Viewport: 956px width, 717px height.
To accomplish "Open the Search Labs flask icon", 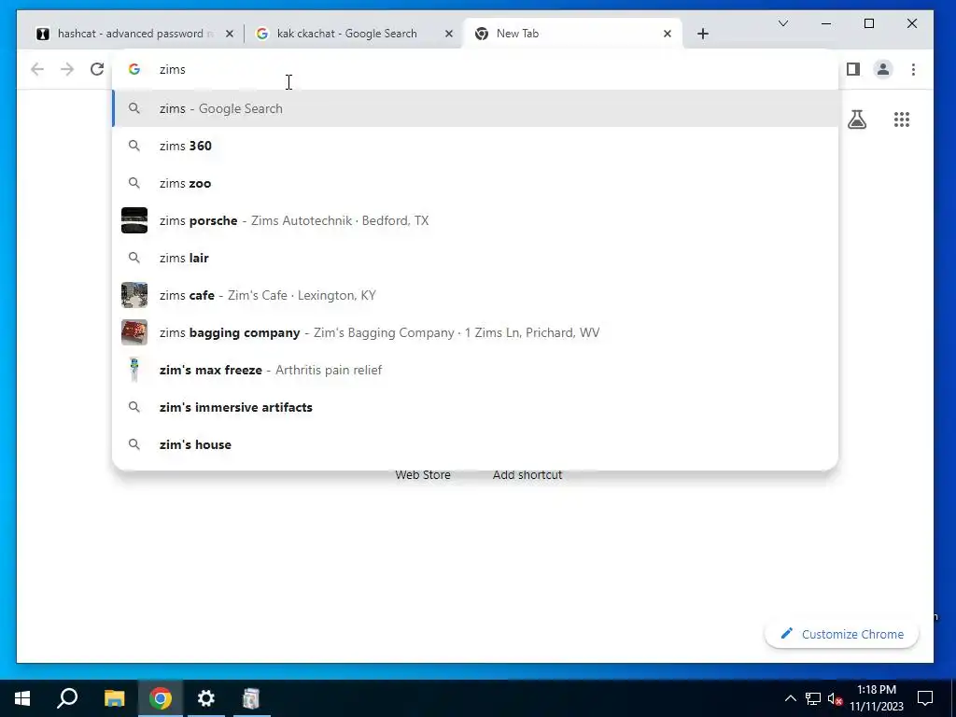I will pyautogui.click(x=857, y=119).
